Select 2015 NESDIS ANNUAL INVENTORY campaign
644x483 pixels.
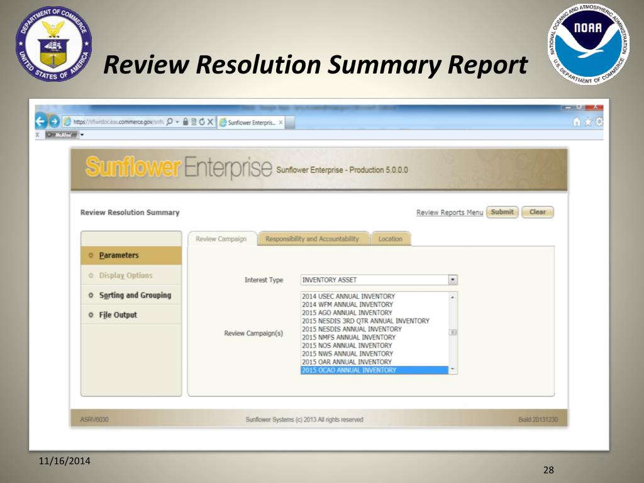coord(375,329)
